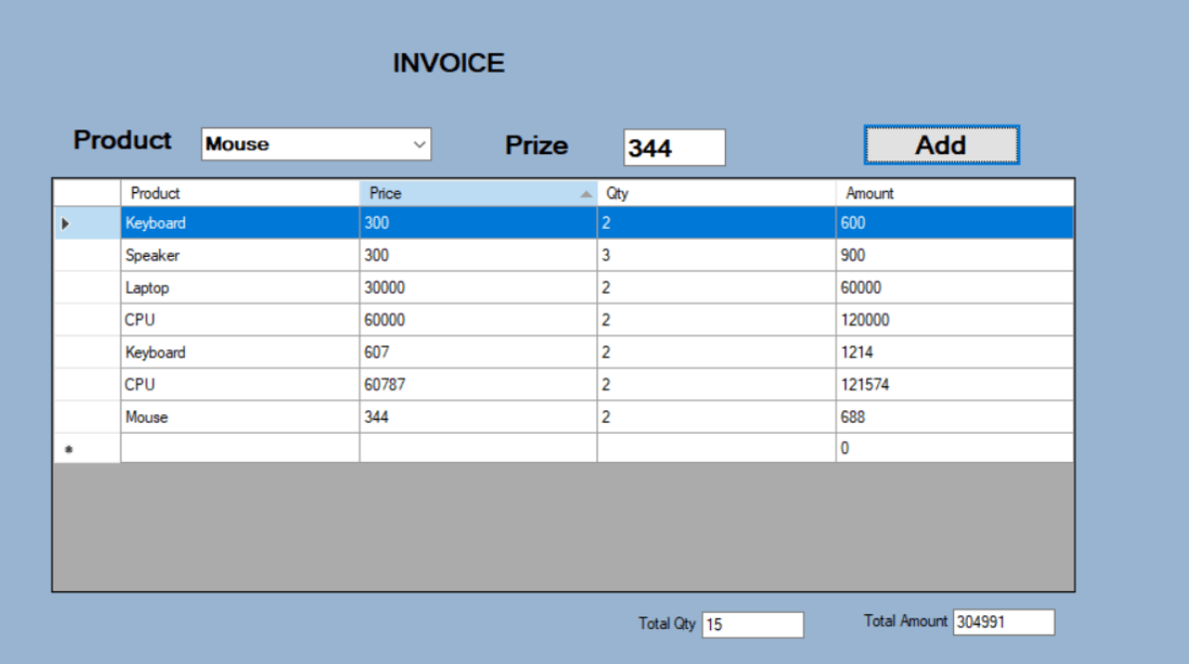Click the Prize input field showing 344
This screenshot has height=664, width=1189.
point(674,148)
